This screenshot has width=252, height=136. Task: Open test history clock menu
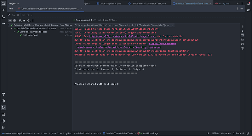29,21
